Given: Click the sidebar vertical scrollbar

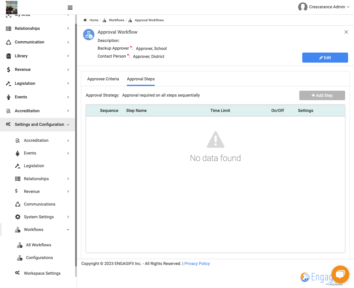Looking at the screenshot, I should pyautogui.click(x=76, y=144).
